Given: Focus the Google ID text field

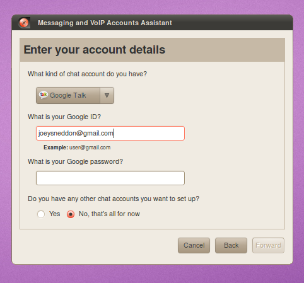Looking at the screenshot, I should pos(110,133).
